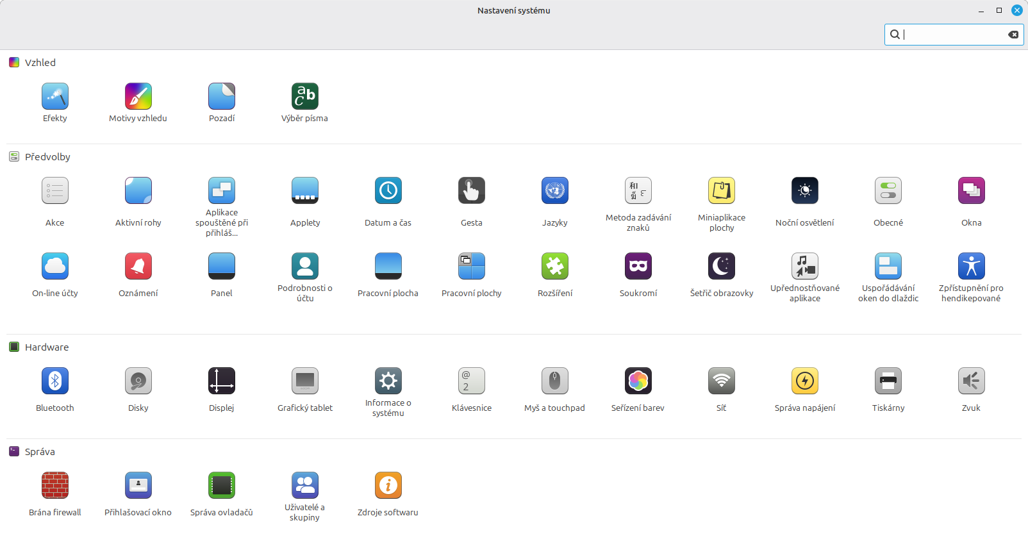This screenshot has height=548, width=1028.
Task: Clear the search field text
Action: tap(1013, 35)
